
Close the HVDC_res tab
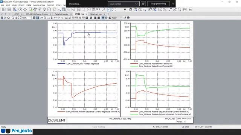[86, 14]
